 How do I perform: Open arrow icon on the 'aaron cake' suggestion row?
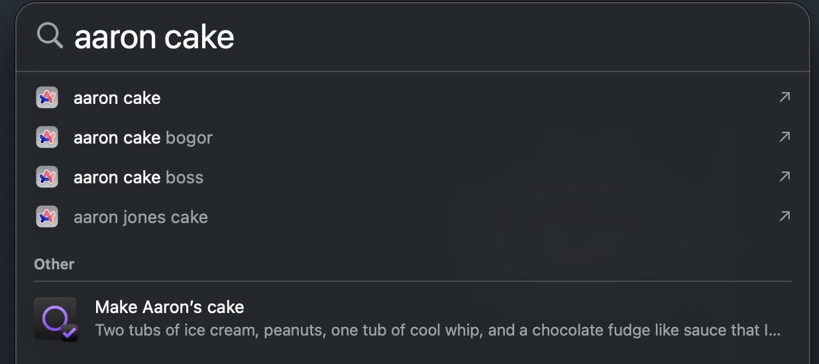785,97
